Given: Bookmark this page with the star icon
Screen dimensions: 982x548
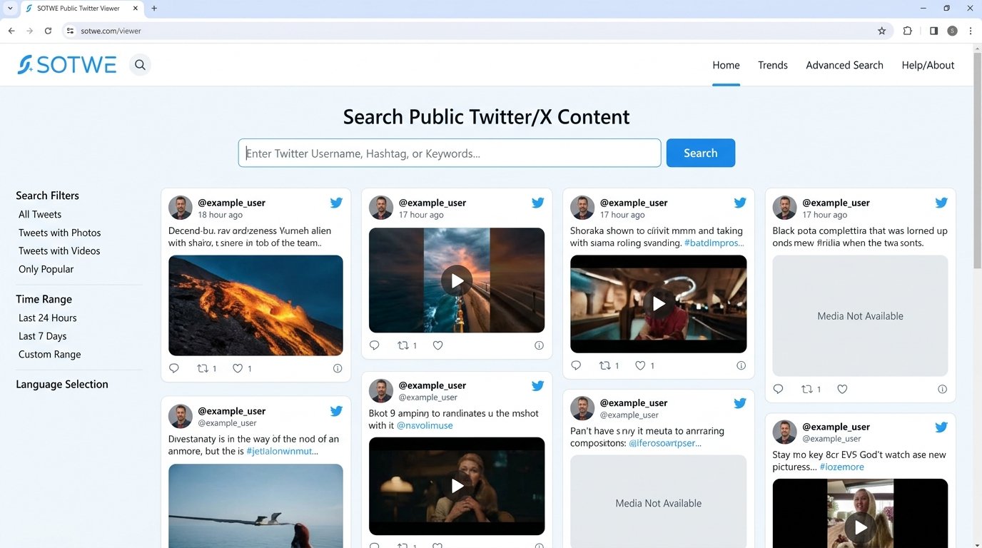Looking at the screenshot, I should [x=882, y=31].
